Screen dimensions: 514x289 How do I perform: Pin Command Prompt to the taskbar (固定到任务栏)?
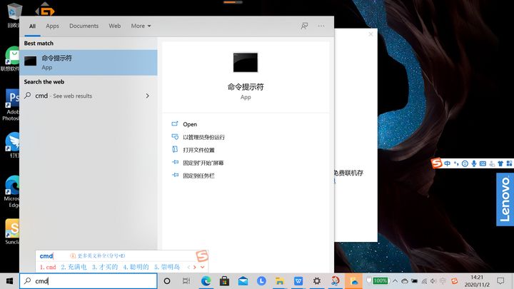(x=198, y=176)
